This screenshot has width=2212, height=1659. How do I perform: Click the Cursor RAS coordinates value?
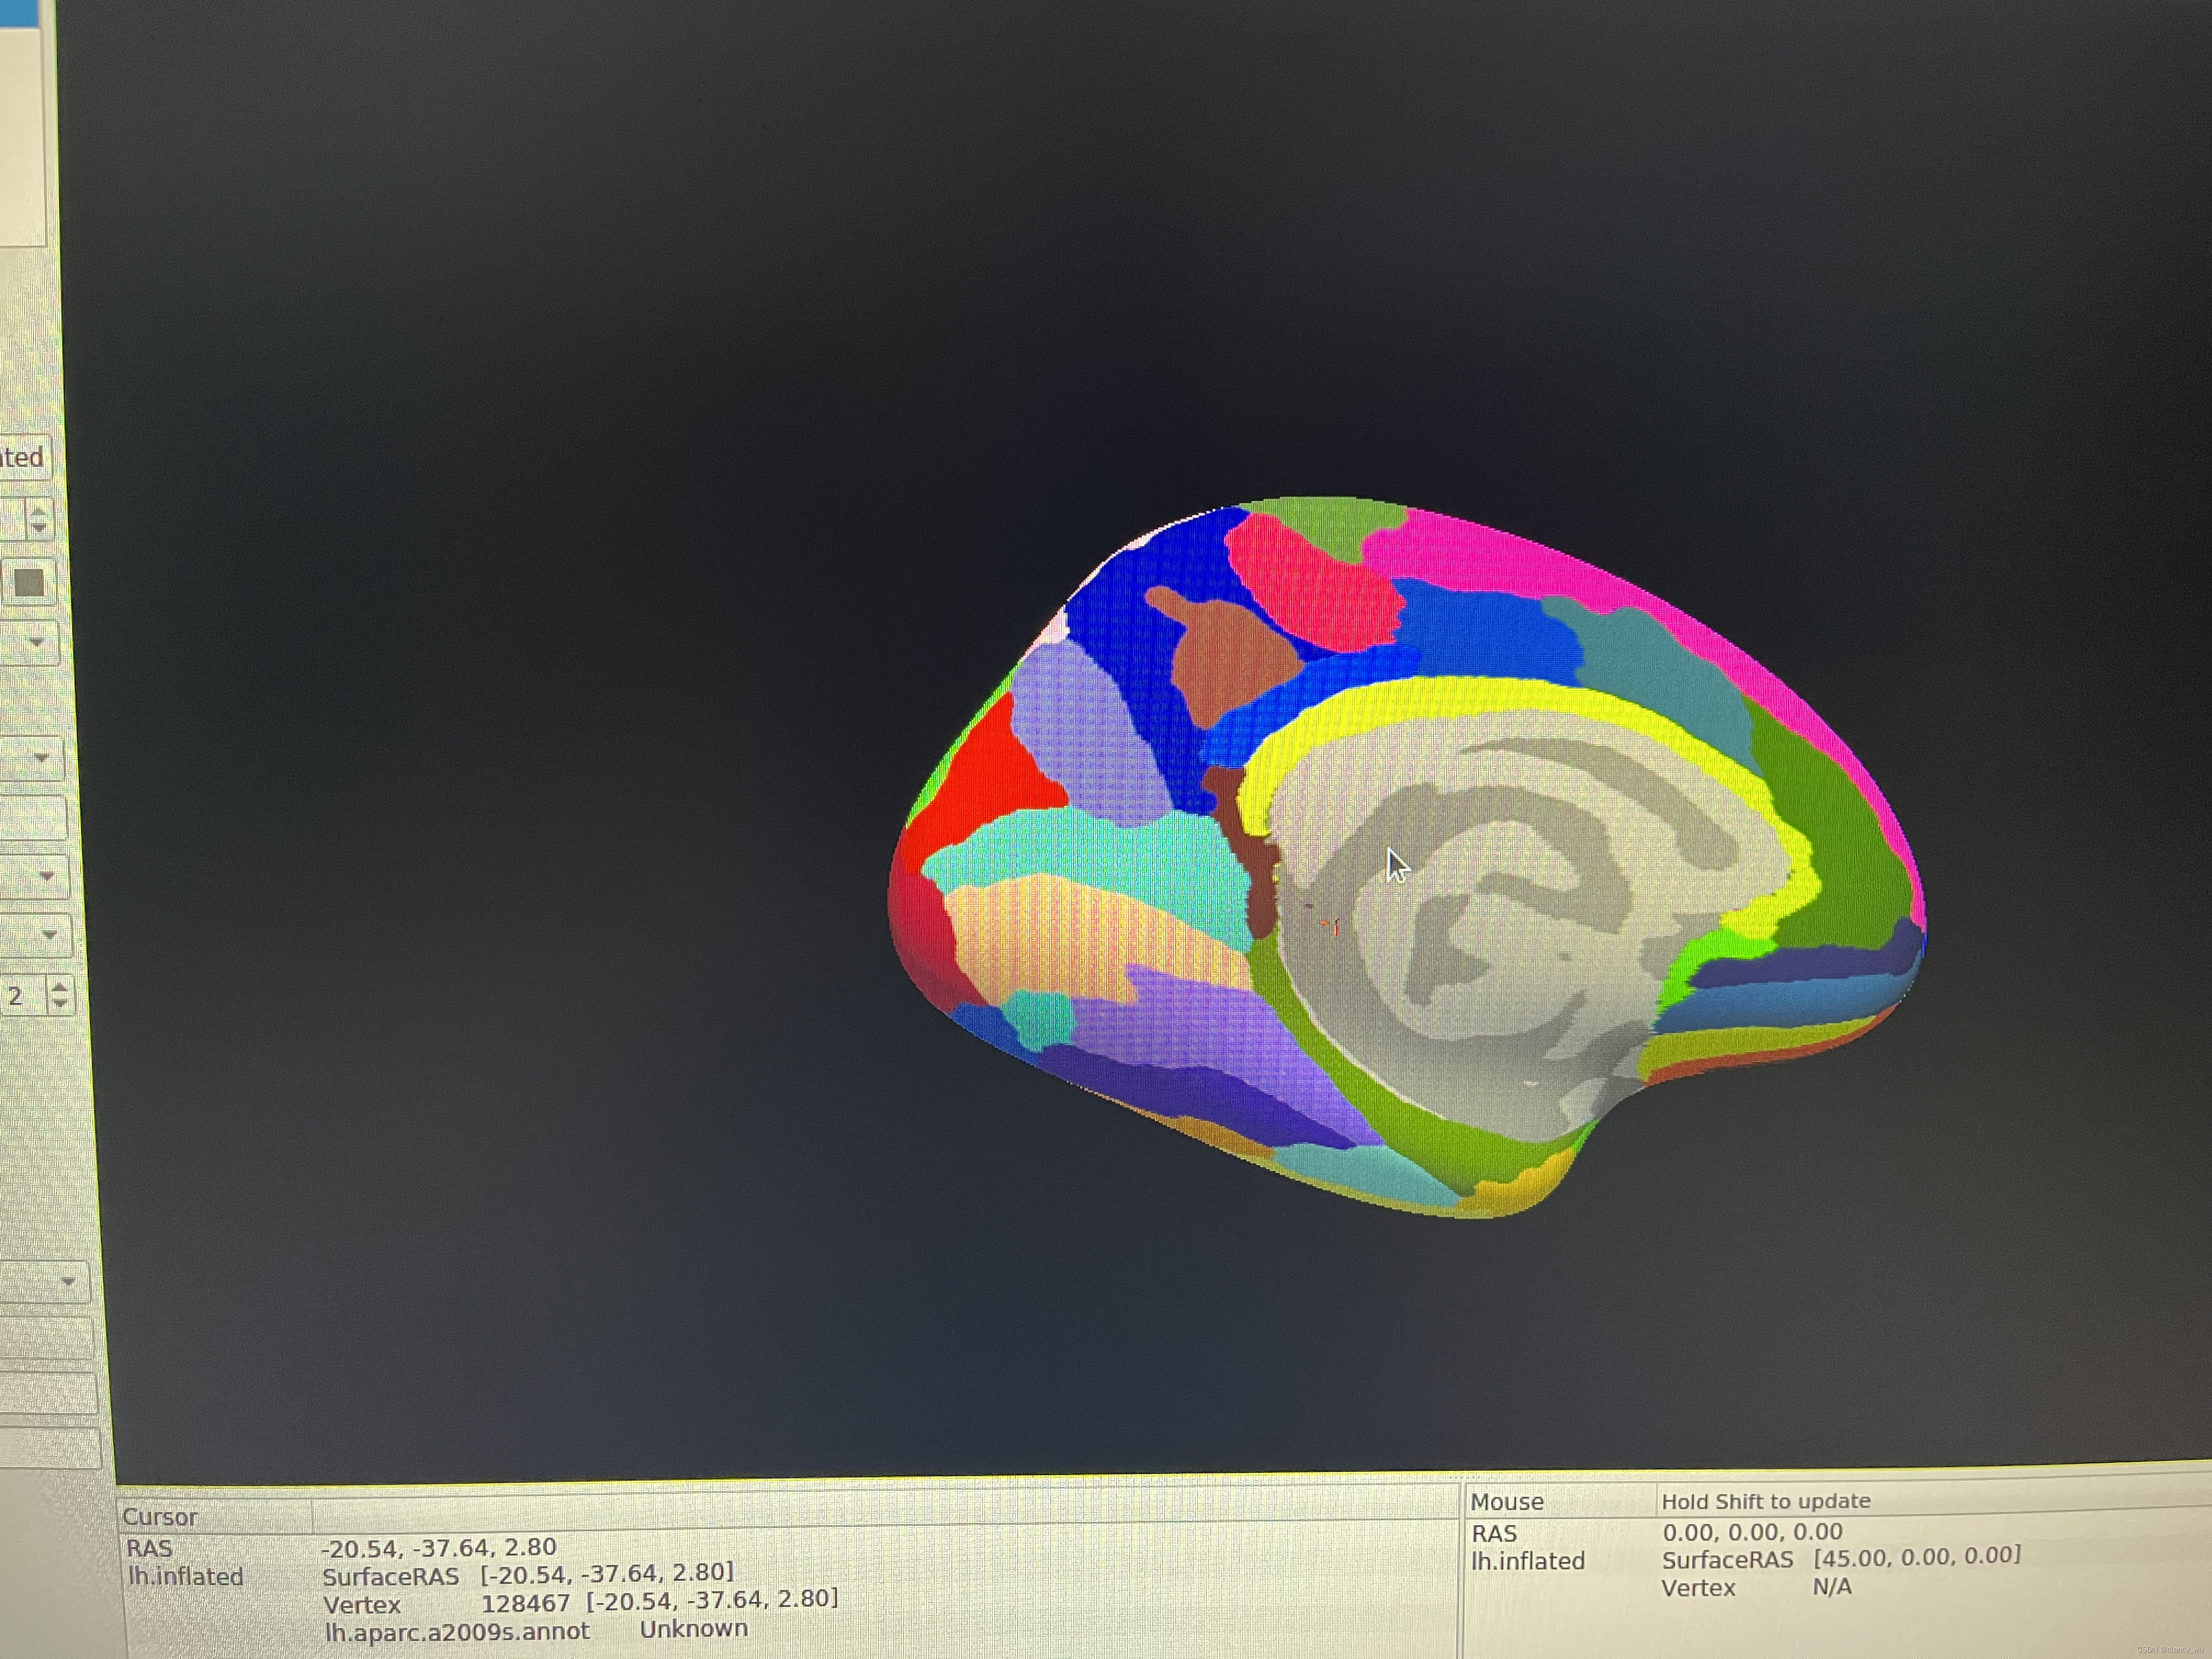point(438,1548)
